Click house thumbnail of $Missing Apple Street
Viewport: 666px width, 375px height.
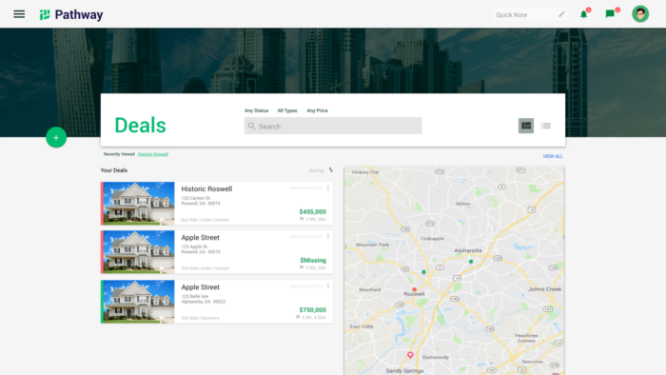(x=139, y=252)
